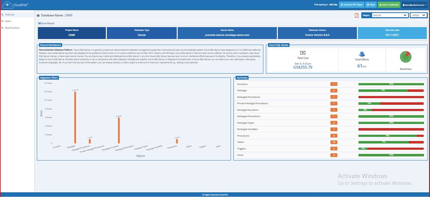Screen dimensions: 430x197
Task: Click server name 'ucoracle.eastus.cloudapp.azure.com'
Action: (x=227, y=35)
